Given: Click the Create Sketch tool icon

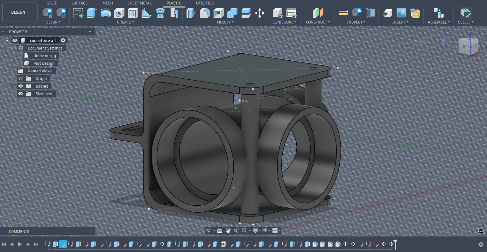Looking at the screenshot, I should coord(78,13).
